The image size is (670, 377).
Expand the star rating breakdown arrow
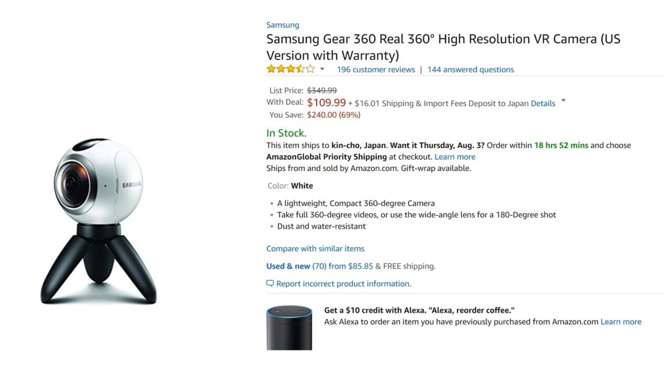point(322,69)
